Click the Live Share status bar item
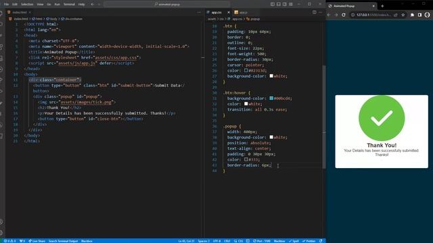Viewport: 433px width, 243px height. 37,241
